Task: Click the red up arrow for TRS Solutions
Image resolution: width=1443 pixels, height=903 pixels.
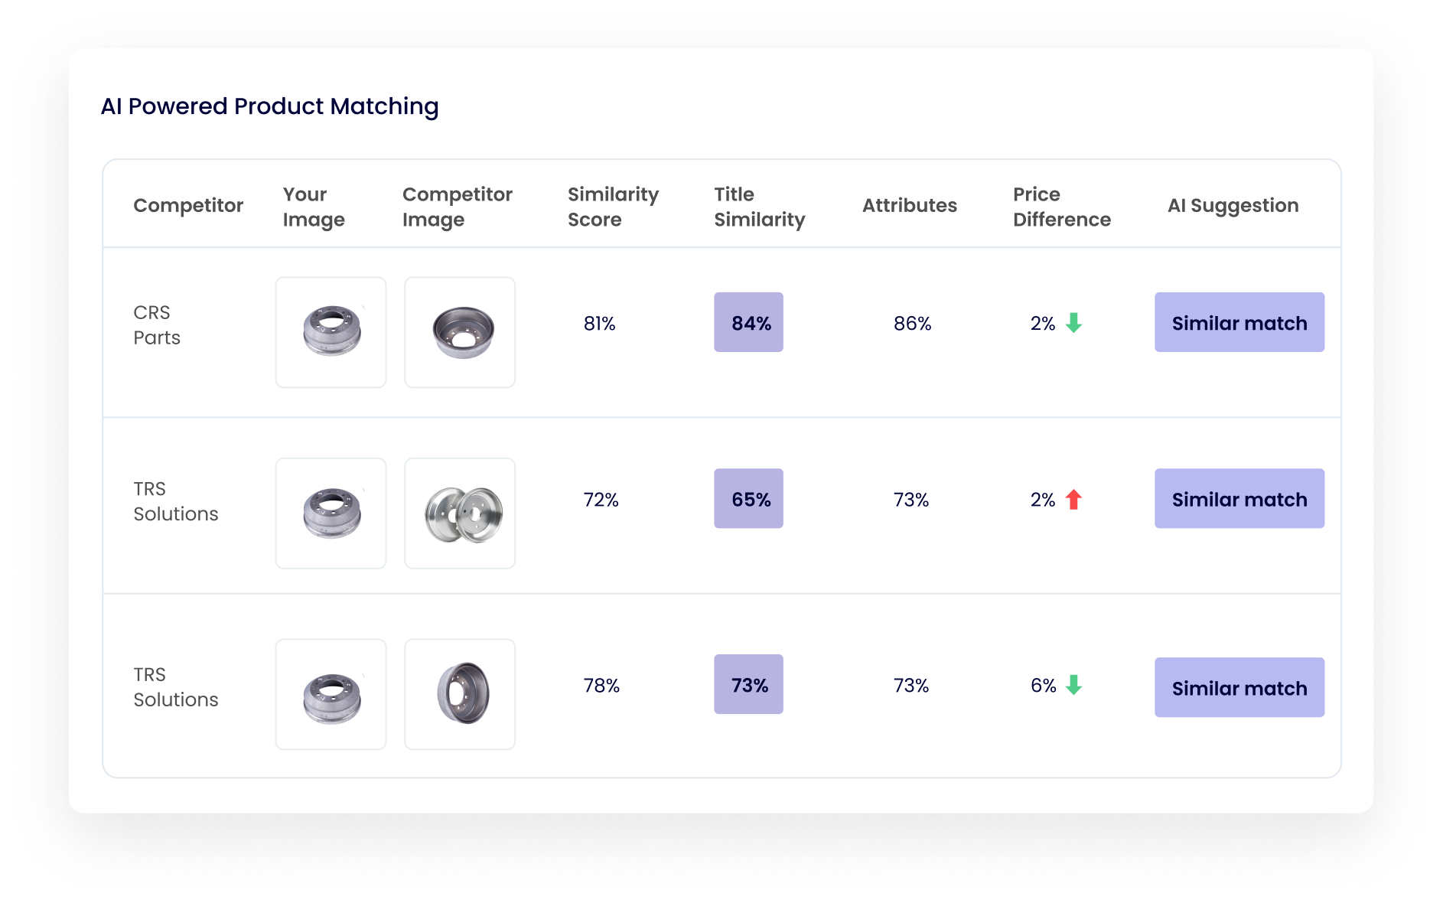Action: [1074, 499]
